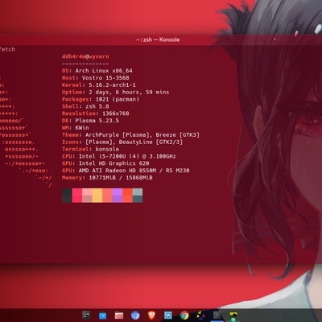Click the gray-teal color block in terminal
322x322 pixels.
138,196
